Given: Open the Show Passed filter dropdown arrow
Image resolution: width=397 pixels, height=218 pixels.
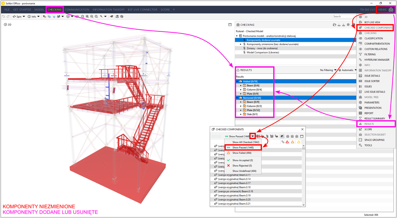Looking at the screenshot, I should pyautogui.click(x=253, y=136).
